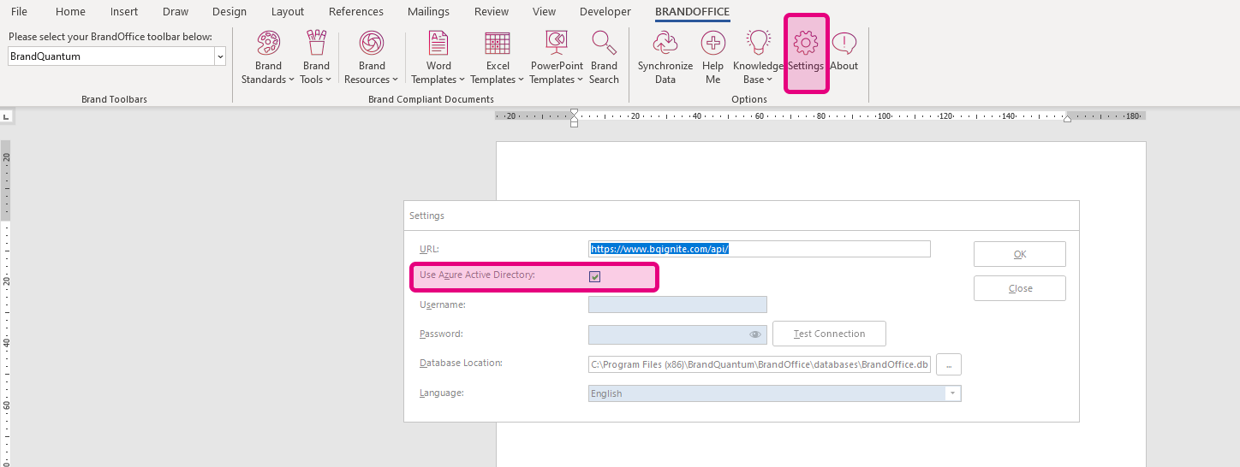
Task: Open Word Templates in the ribbon
Action: (438, 57)
